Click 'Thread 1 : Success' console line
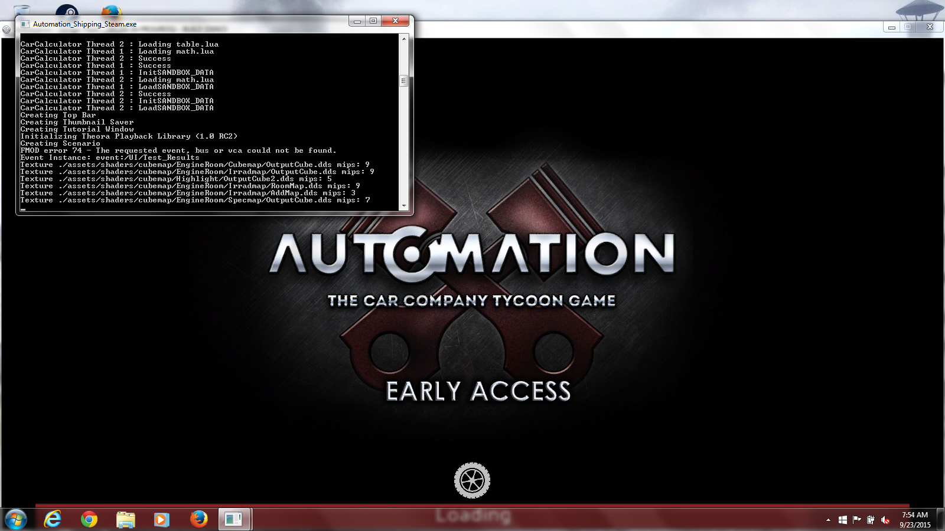Viewport: 945px width, 531px height. 96,65
